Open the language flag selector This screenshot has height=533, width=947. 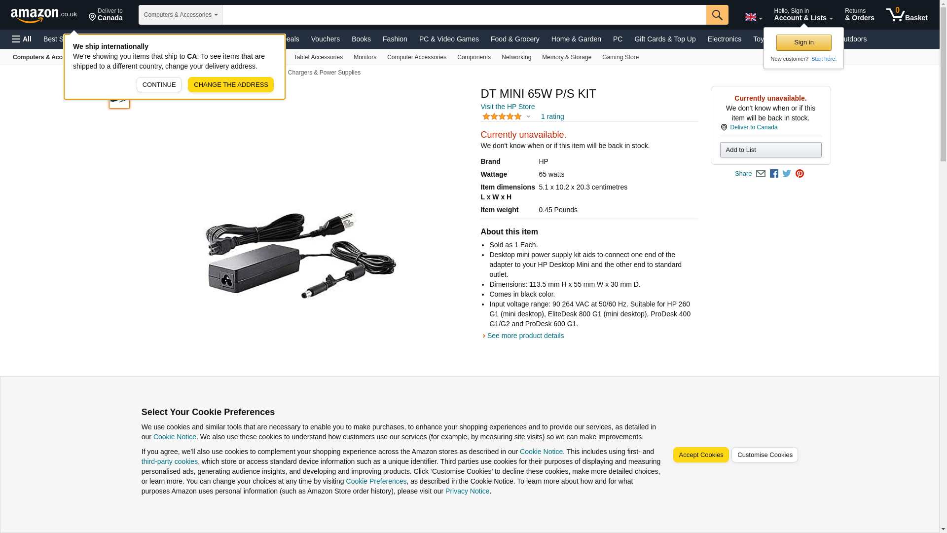pos(754,17)
